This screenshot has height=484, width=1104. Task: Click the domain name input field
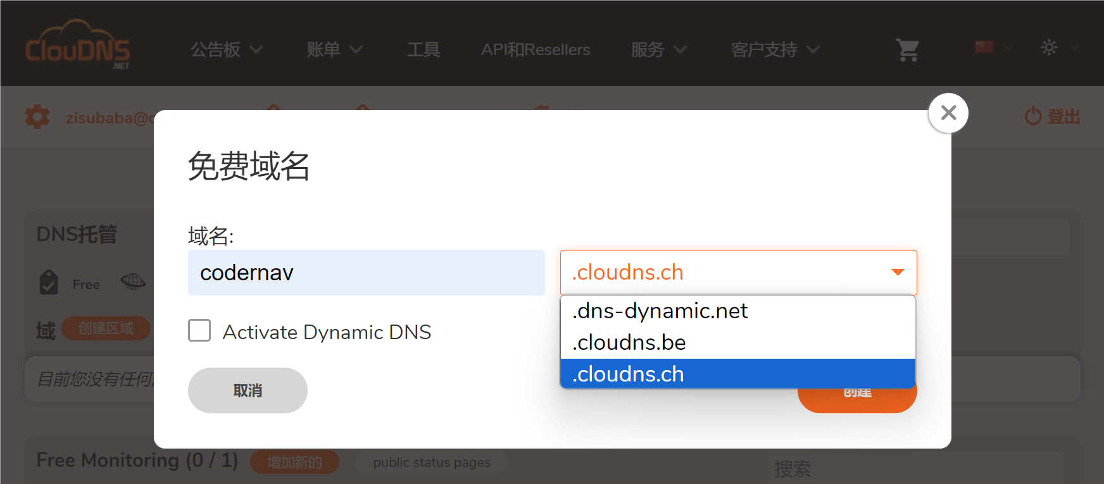pos(366,273)
